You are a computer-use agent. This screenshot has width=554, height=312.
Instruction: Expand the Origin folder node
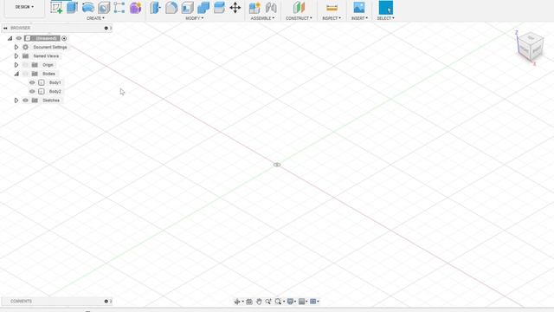[16, 65]
